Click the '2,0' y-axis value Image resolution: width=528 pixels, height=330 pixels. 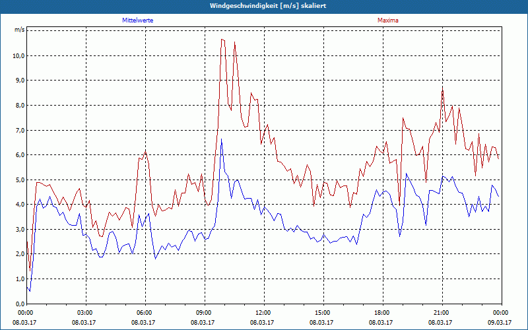(x=20, y=254)
